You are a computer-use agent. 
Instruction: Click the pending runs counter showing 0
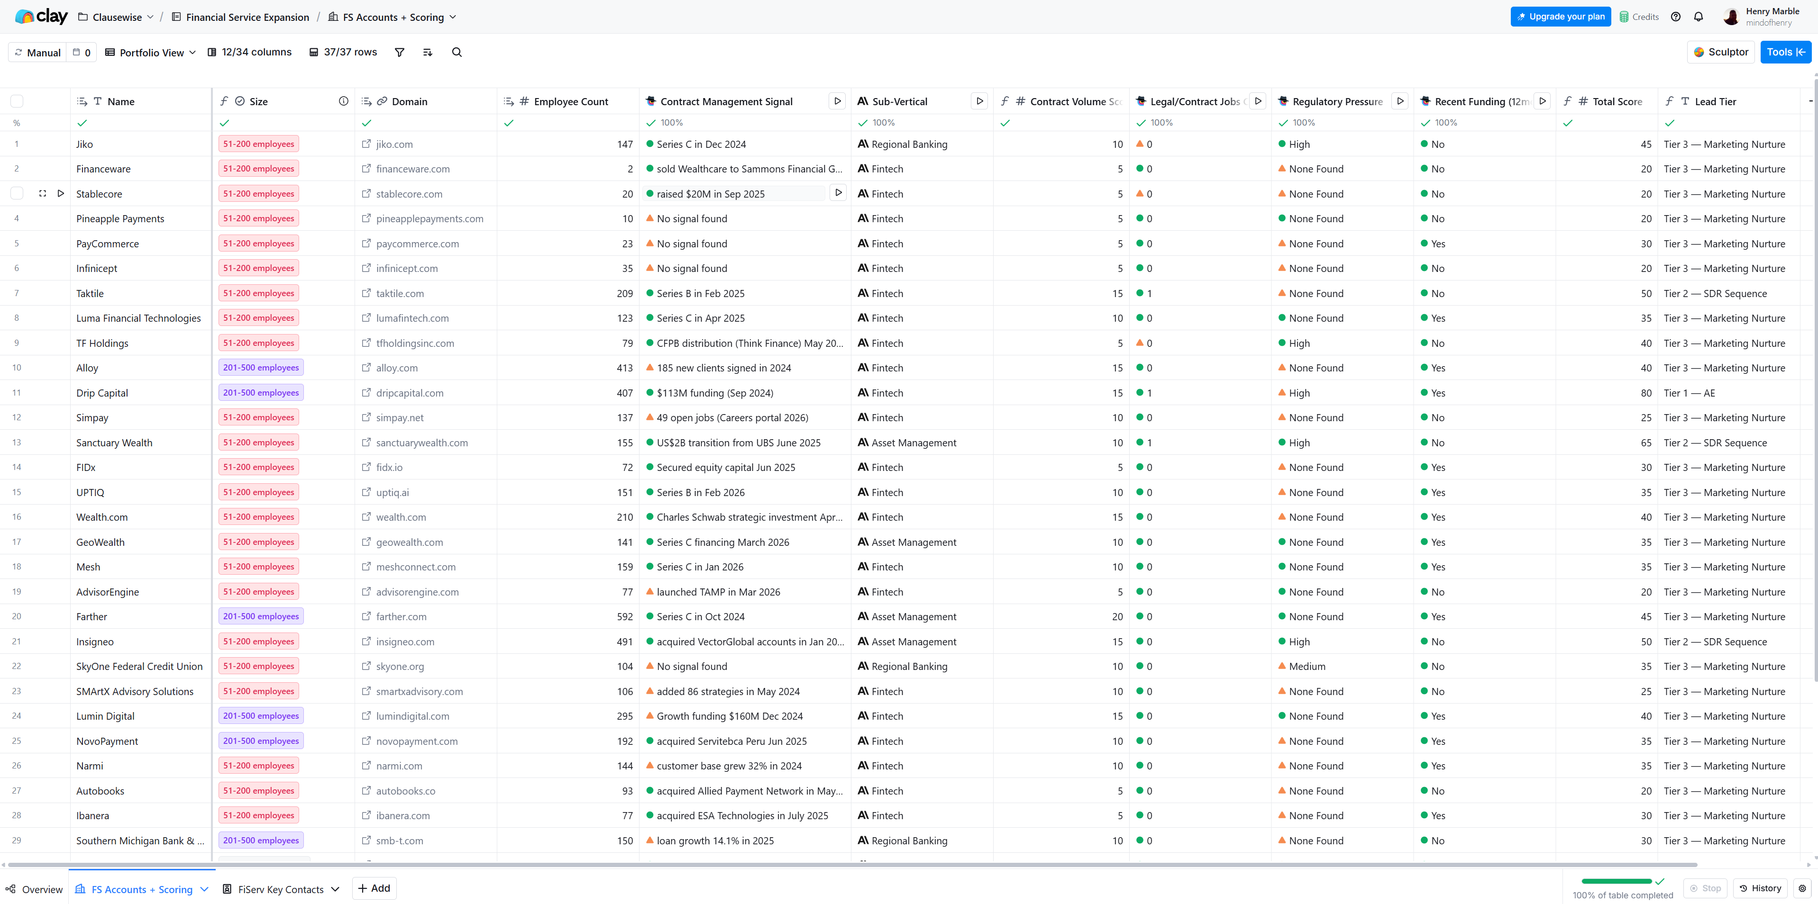pyautogui.click(x=82, y=52)
